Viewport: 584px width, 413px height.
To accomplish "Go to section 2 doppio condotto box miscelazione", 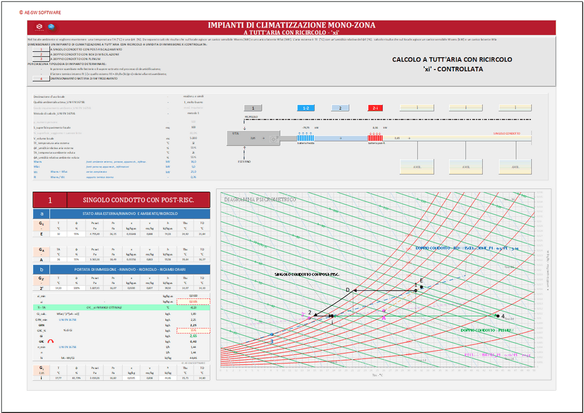I will (40, 54).
